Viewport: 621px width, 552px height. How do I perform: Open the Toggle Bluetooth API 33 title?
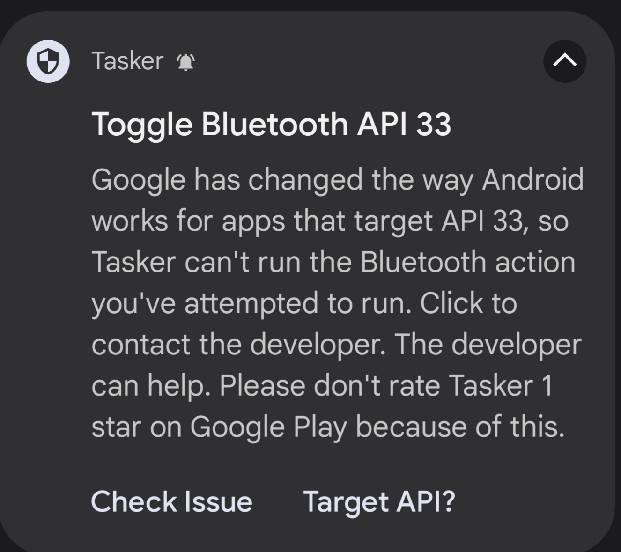(x=271, y=124)
